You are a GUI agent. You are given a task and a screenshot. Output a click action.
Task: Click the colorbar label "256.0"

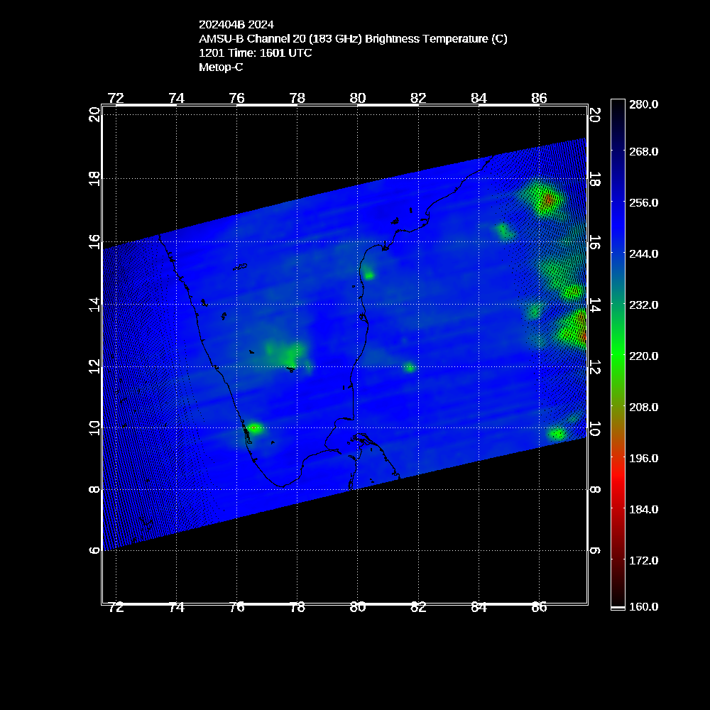pyautogui.click(x=643, y=203)
